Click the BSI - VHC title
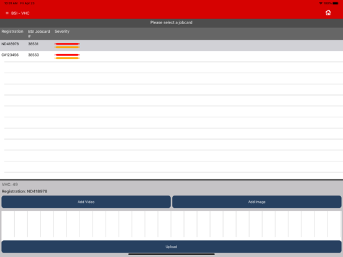The image size is (343, 257). (21, 13)
